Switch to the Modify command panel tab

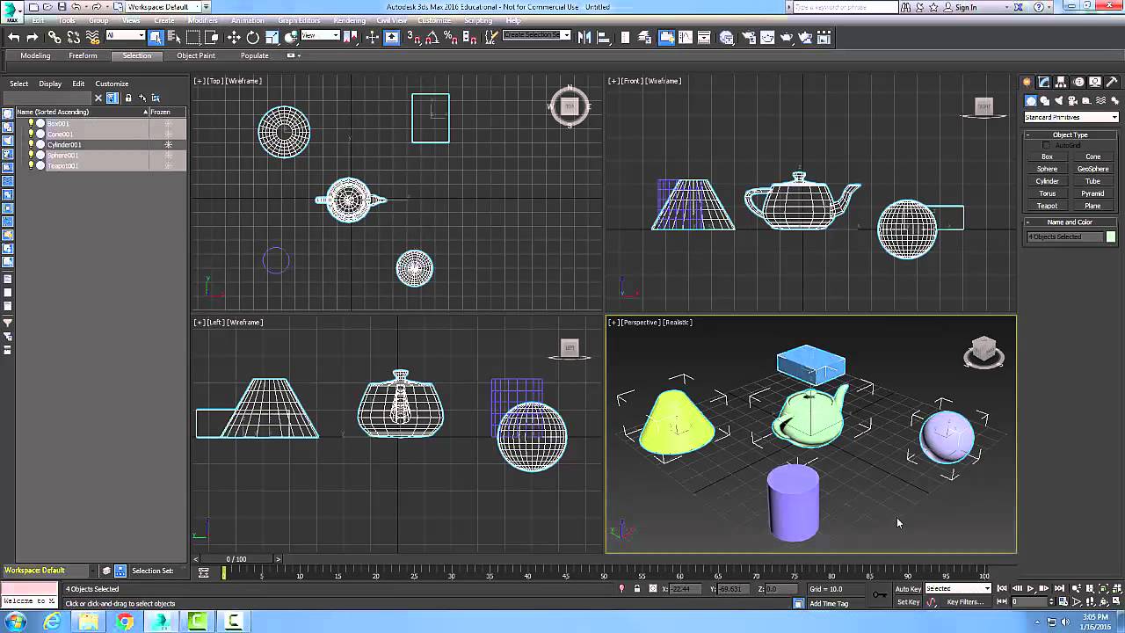point(1044,82)
